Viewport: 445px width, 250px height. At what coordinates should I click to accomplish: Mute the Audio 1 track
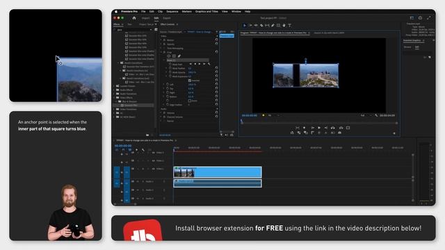tap(138, 181)
